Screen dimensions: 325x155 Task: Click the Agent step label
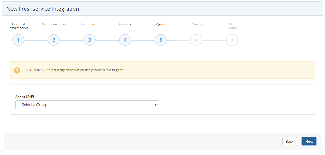click(161, 24)
